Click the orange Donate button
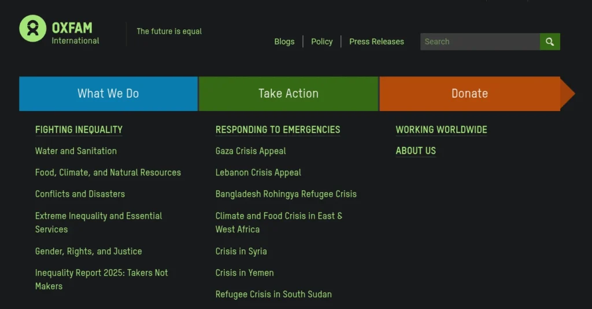 [469, 94]
